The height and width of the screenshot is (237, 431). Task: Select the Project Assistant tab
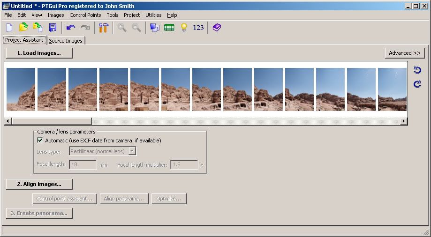click(x=24, y=40)
